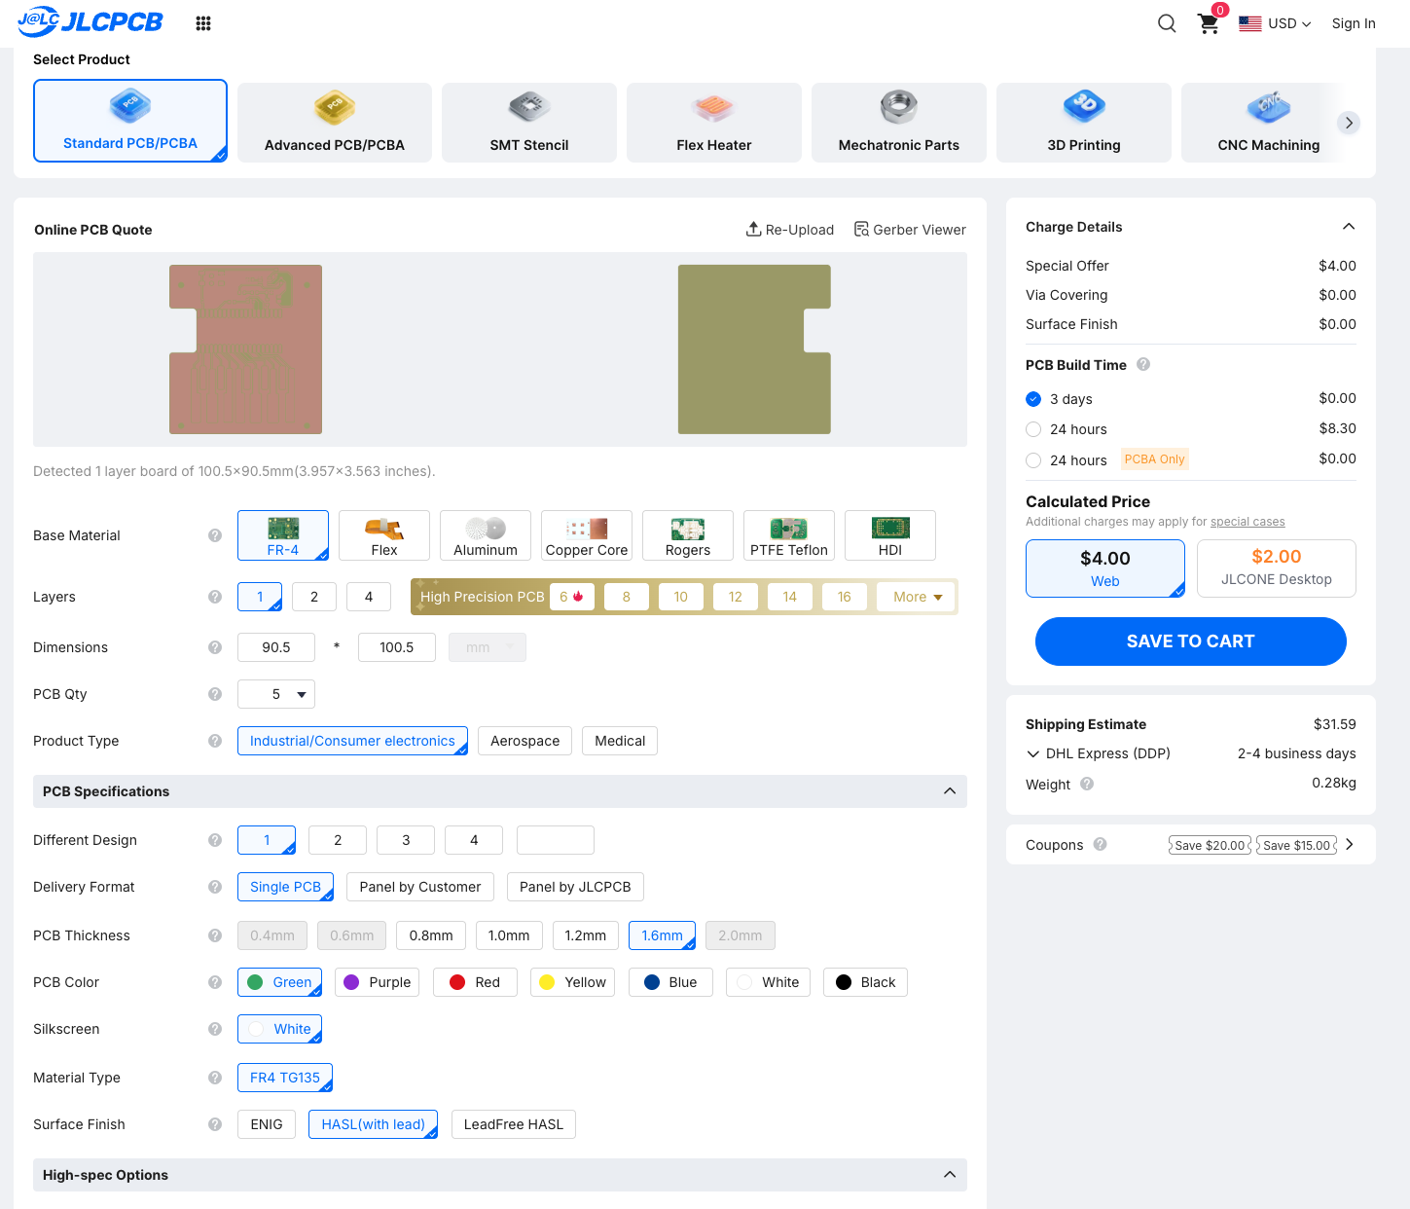Select 24 hours build time for $8.30
The image size is (1410, 1209).
[x=1033, y=429]
